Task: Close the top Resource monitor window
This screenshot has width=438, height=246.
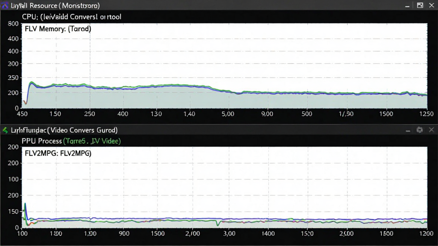Action: (432, 5)
